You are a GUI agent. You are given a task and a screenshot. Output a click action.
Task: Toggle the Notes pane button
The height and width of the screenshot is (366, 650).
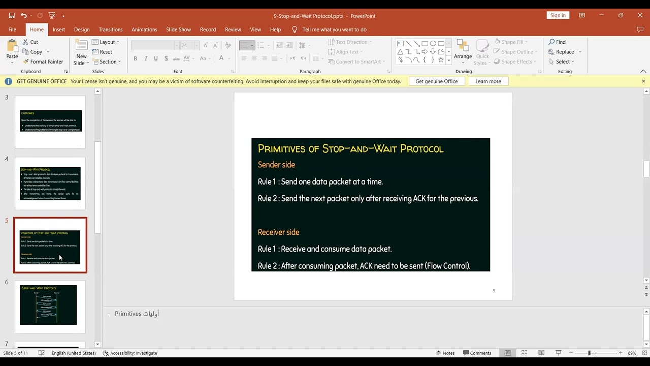pos(445,353)
